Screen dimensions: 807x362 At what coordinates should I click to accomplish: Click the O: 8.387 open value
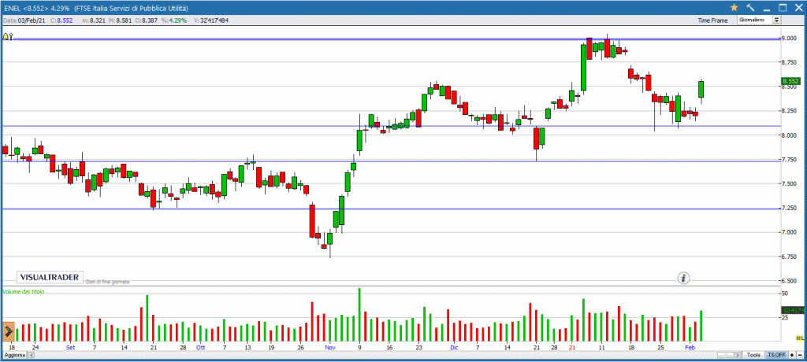click(x=147, y=20)
